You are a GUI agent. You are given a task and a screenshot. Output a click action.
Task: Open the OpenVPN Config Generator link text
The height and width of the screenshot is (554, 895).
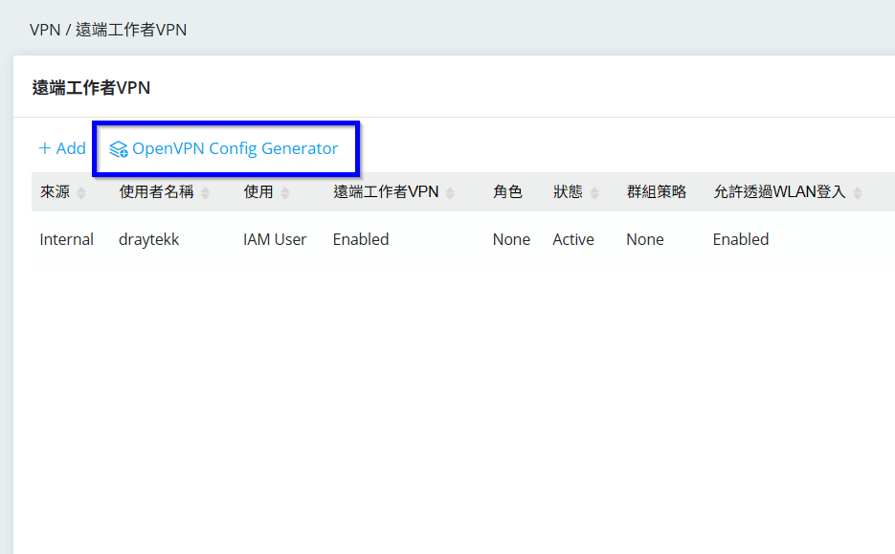pos(235,148)
